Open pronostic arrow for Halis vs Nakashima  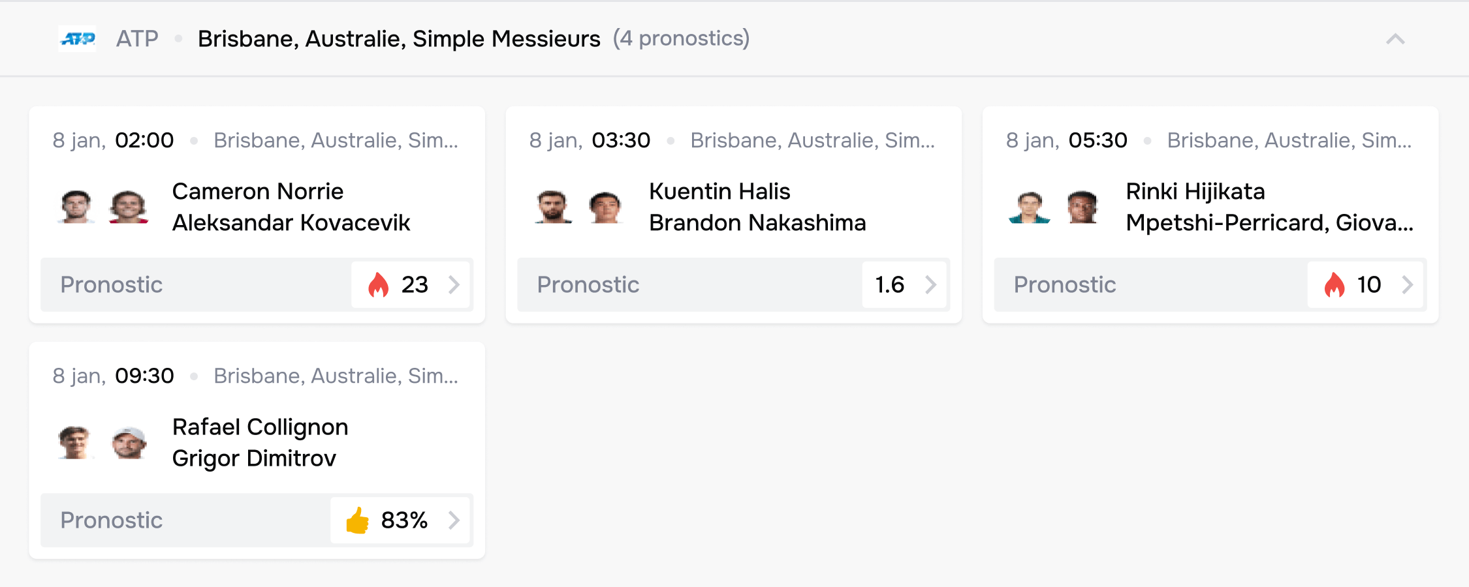[x=931, y=285]
